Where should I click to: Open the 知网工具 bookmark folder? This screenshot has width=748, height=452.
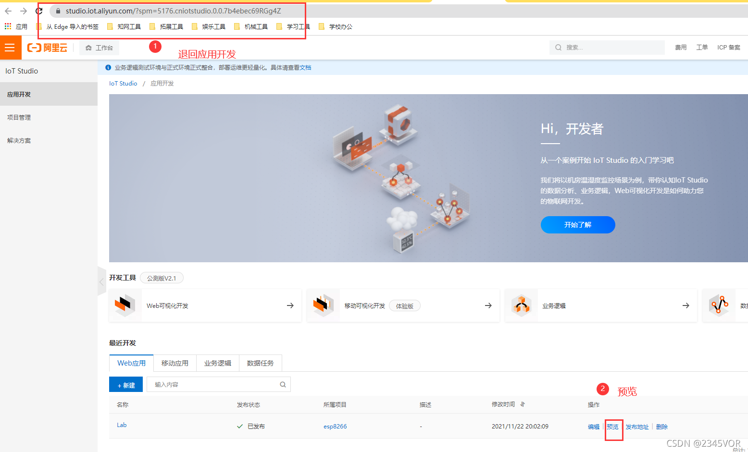[124, 27]
